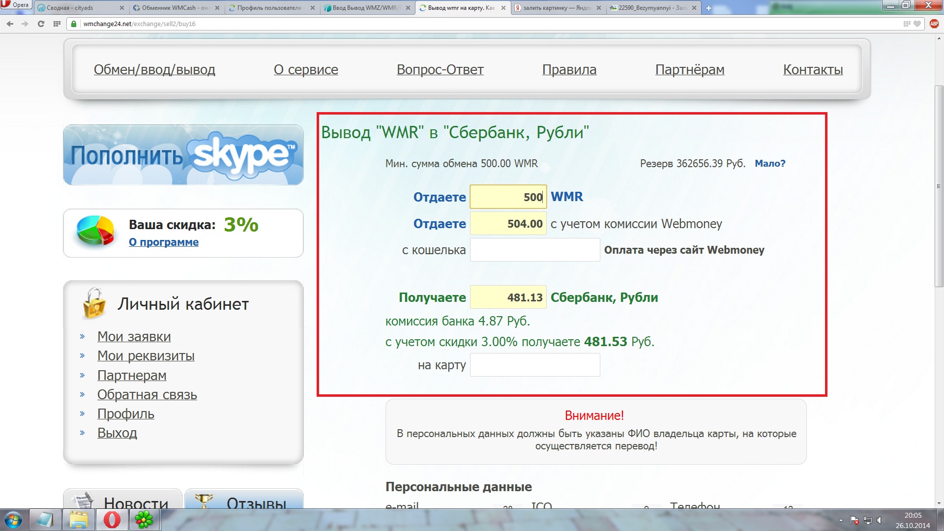This screenshot has height=531, width=944.
Task: Open the 'Вопрос-Ответ' menu link
Action: coord(440,70)
